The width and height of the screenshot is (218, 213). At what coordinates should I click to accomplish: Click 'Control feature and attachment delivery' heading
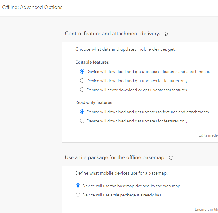[112, 34]
